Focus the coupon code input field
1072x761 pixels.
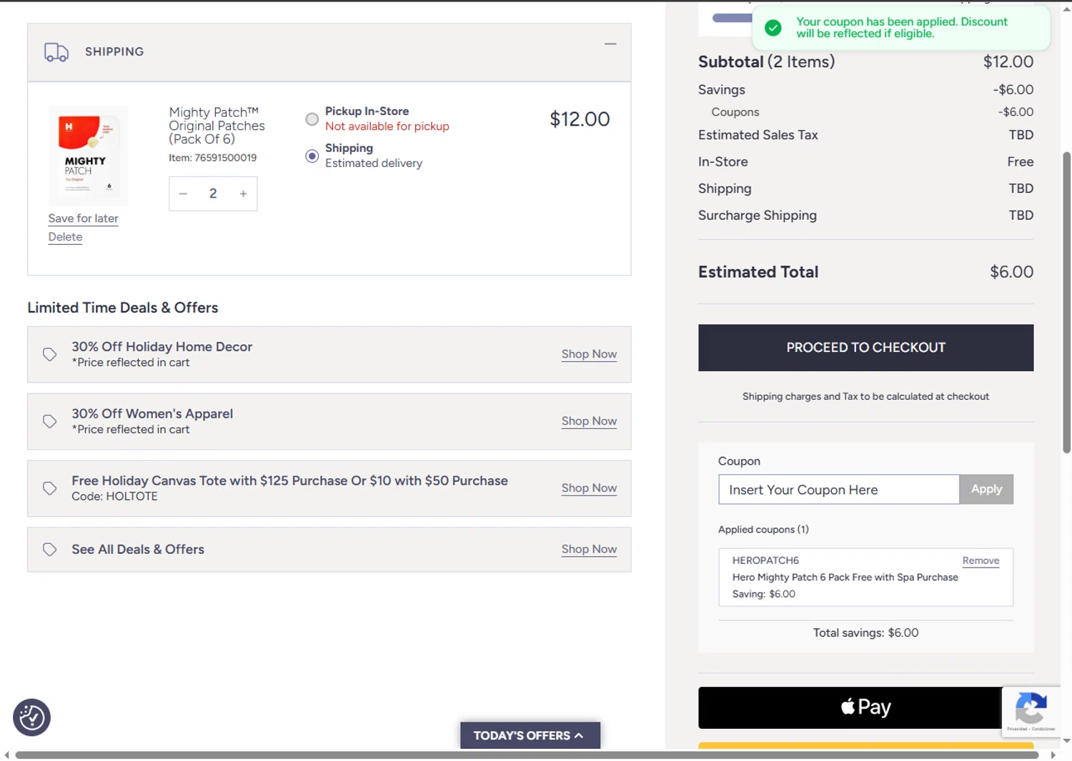(x=838, y=490)
